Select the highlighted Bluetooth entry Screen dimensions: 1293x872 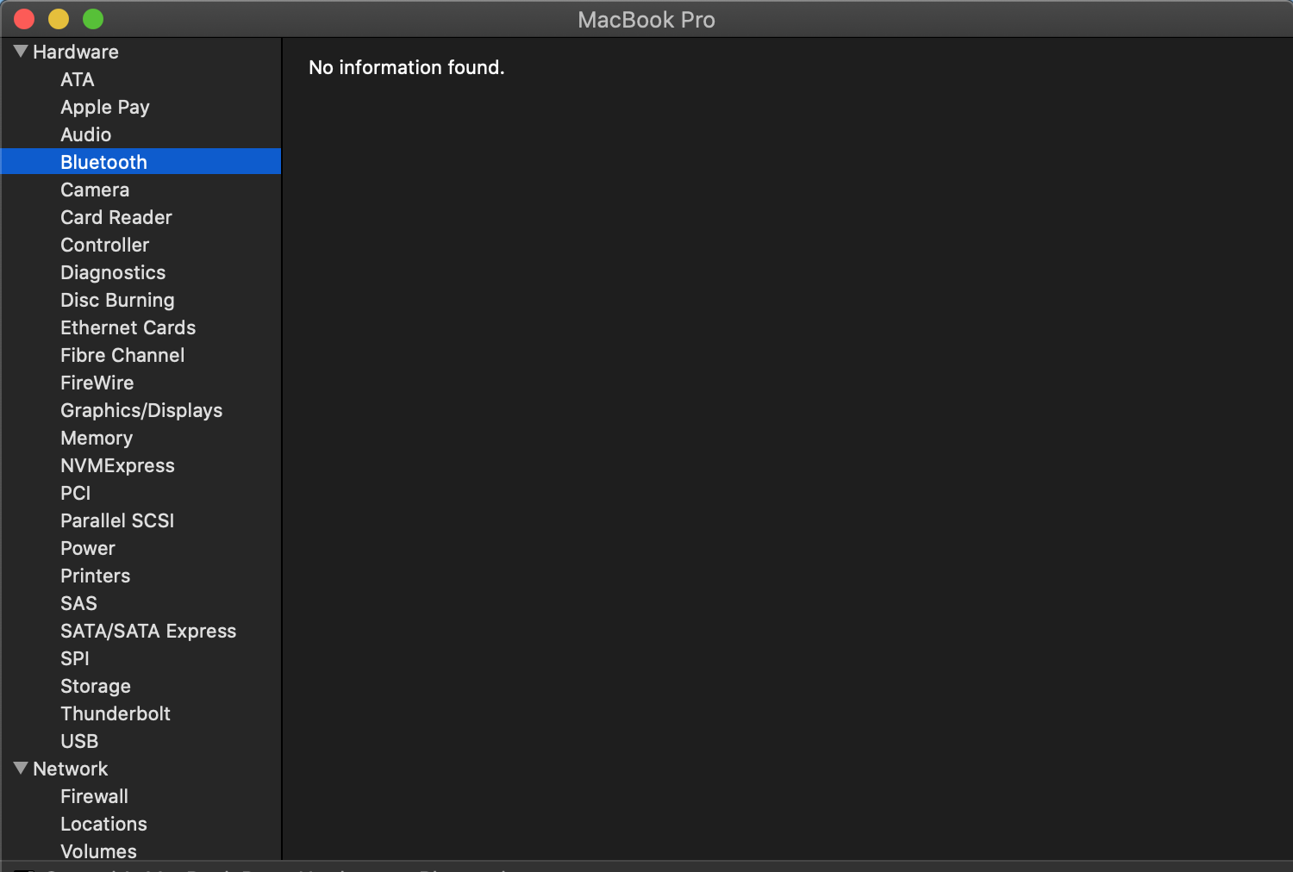(141, 162)
